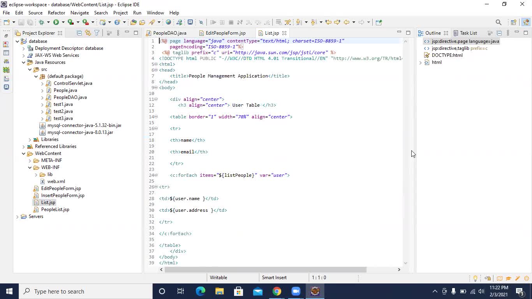Open the dropdown arrow next to Run
The width and height of the screenshot is (532, 299).
[63, 22]
